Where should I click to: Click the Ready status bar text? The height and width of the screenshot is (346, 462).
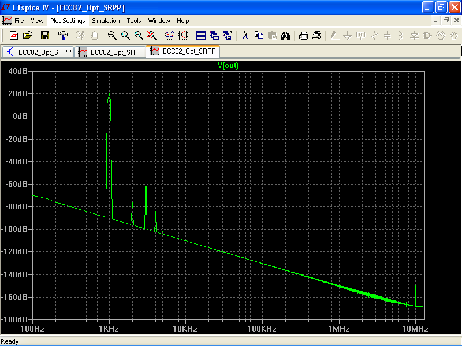click(x=10, y=341)
